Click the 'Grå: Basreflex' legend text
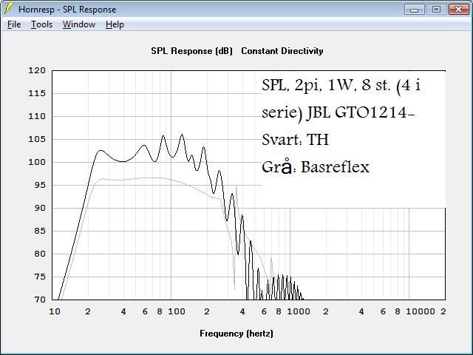 (x=316, y=166)
